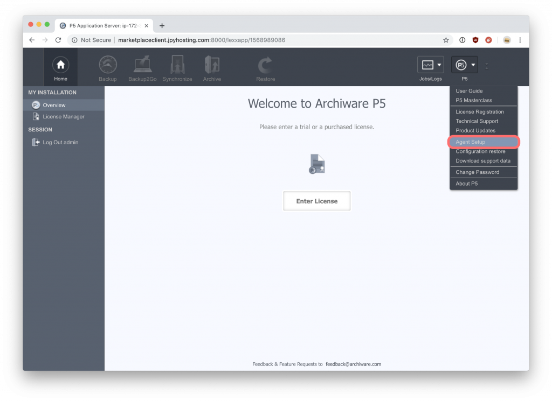This screenshot has height=401, width=552.
Task: Bookmark this page with the star
Action: [446, 40]
